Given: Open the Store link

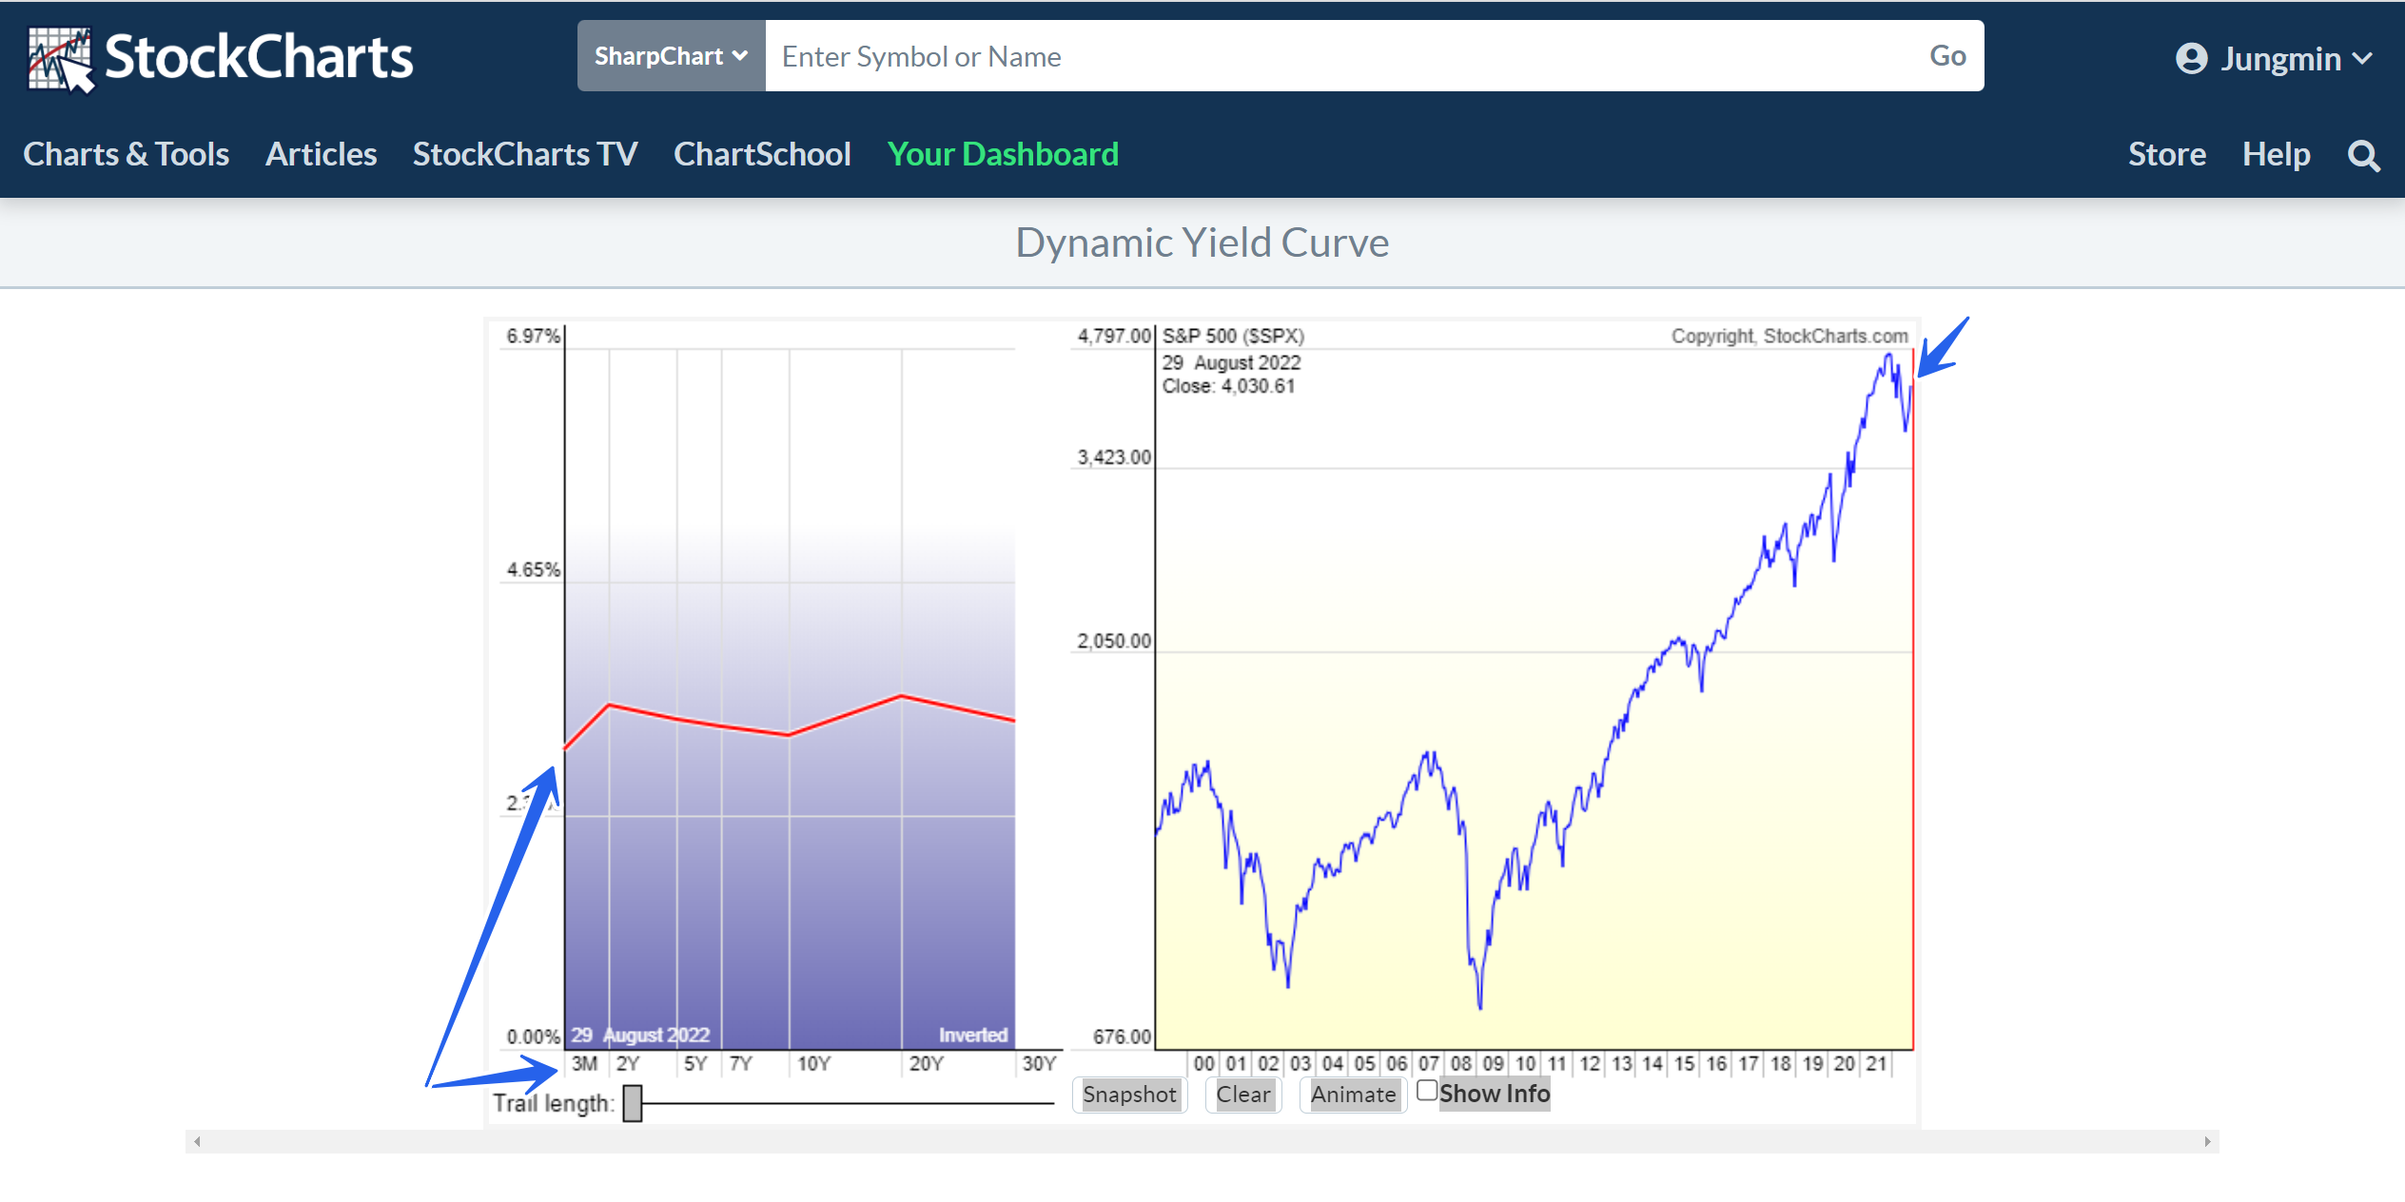Looking at the screenshot, I should 2166,154.
